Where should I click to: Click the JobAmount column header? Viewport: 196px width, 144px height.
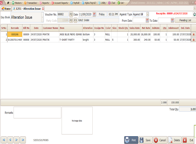pyautogui.click(x=173, y=28)
